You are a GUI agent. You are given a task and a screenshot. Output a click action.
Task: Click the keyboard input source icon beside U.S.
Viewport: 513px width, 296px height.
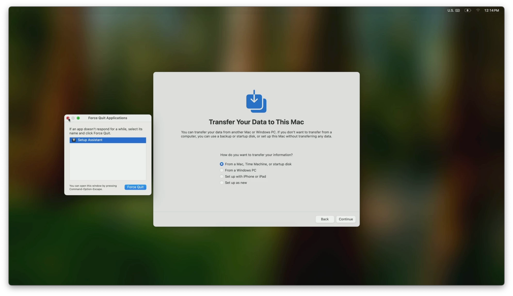click(458, 10)
